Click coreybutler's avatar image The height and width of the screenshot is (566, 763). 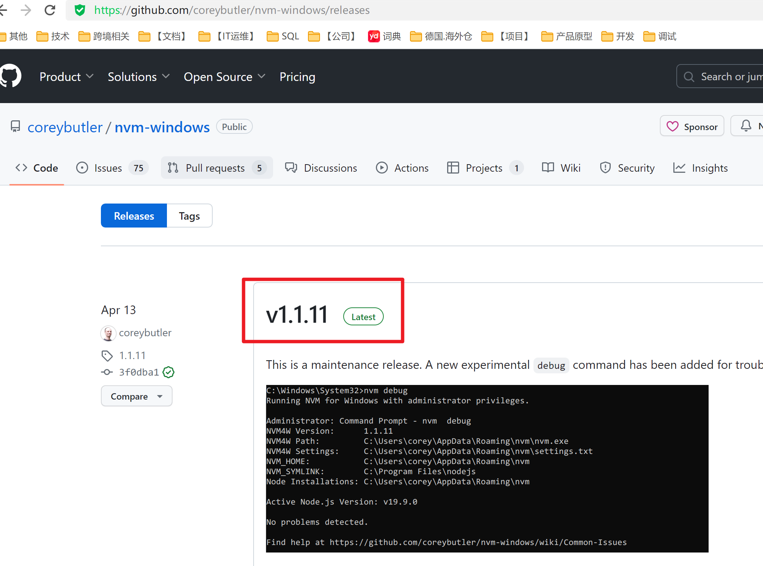[108, 333]
